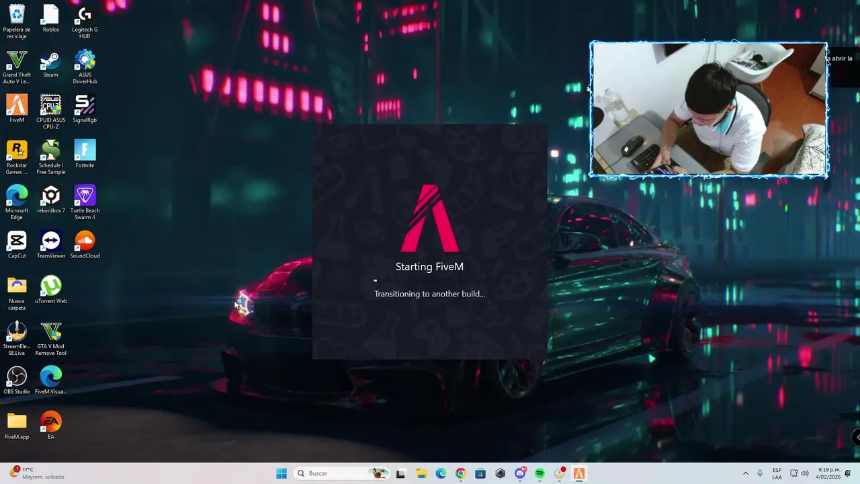The height and width of the screenshot is (484, 860).
Task: Select the Steam desktop icon
Action: (x=51, y=64)
